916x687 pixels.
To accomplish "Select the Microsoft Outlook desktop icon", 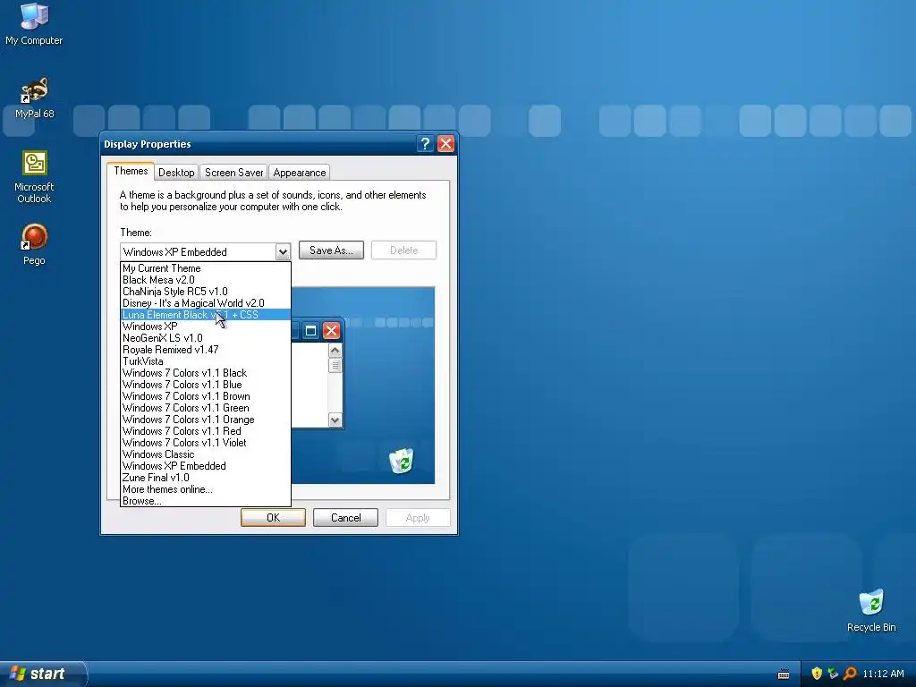I will coord(34,177).
